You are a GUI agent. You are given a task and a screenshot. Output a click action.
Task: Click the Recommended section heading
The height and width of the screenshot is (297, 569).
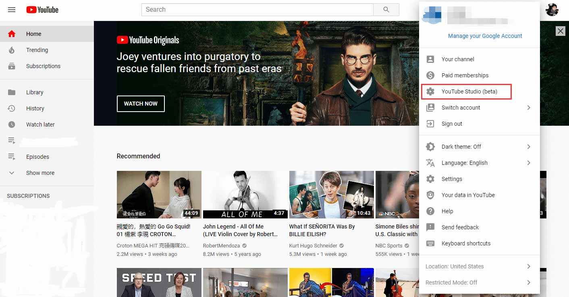coord(138,156)
